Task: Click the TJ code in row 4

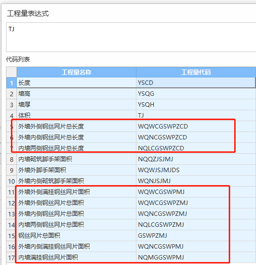Action: [x=141, y=116]
